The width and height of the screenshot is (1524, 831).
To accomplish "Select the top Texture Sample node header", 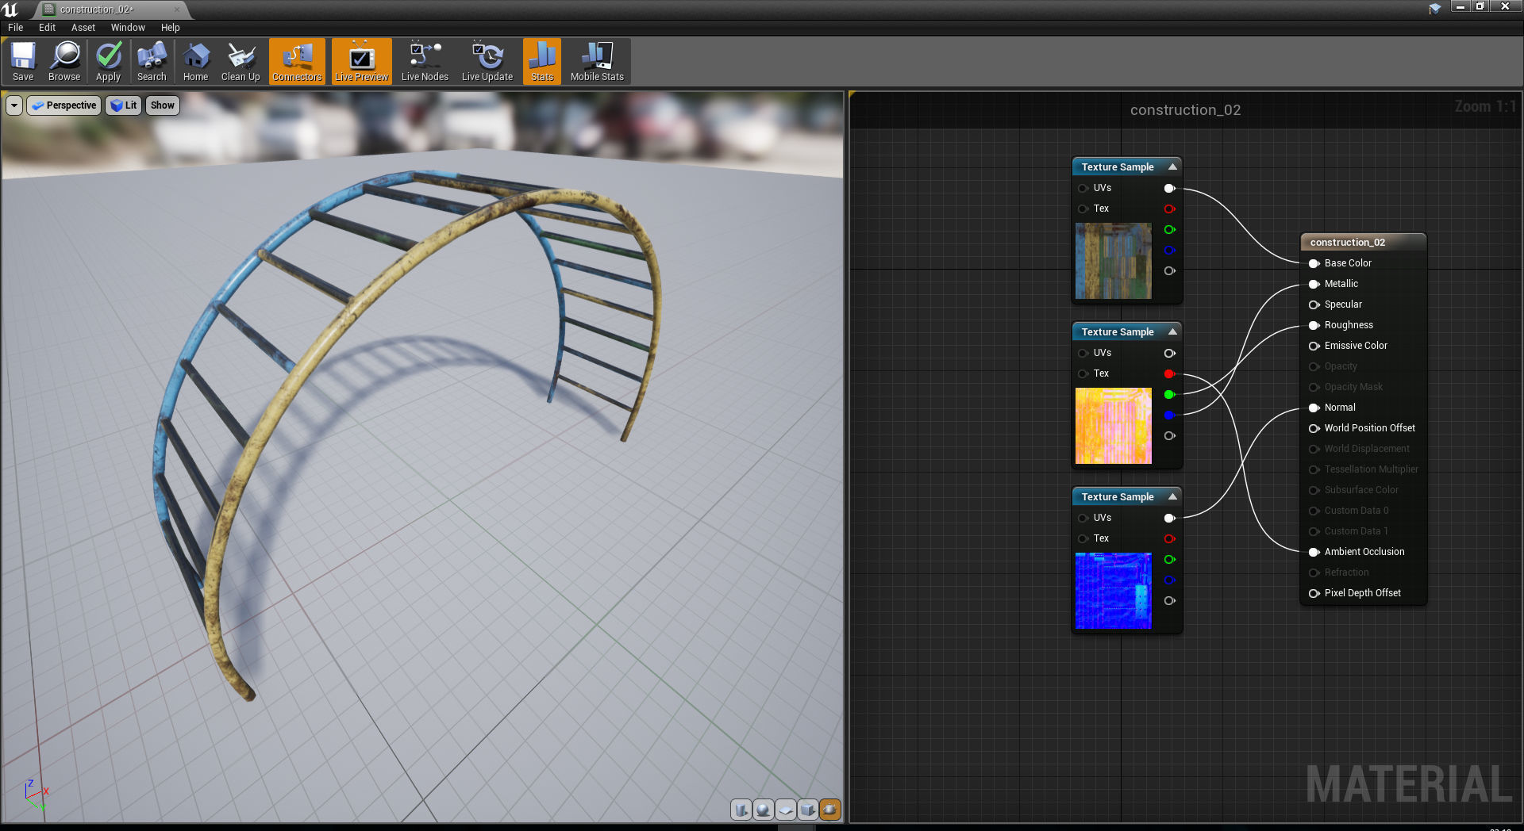I will point(1126,167).
